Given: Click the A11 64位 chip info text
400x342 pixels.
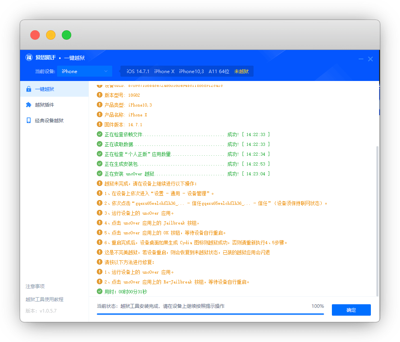Looking at the screenshot, I should tap(219, 72).
